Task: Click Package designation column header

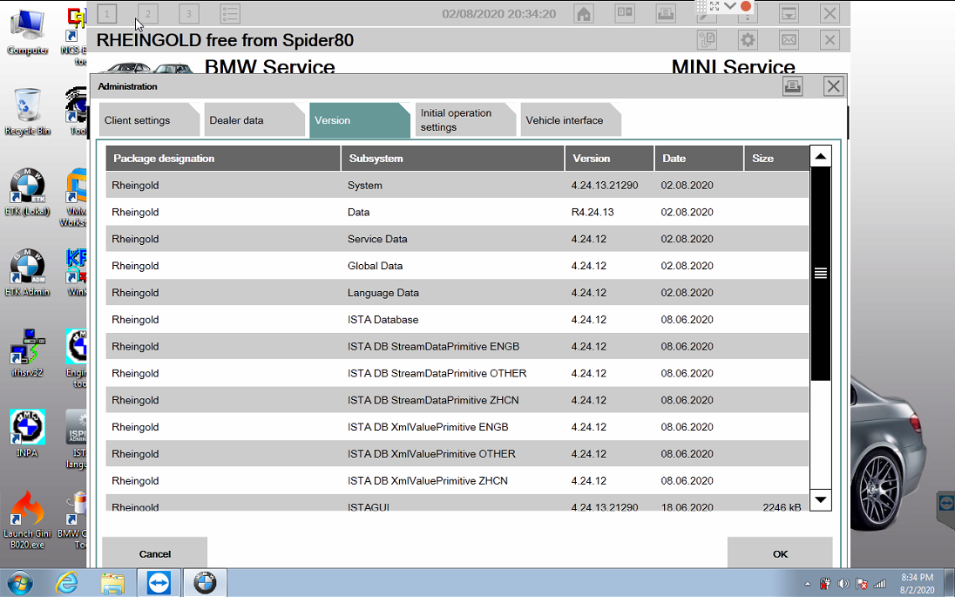Action: pos(223,159)
